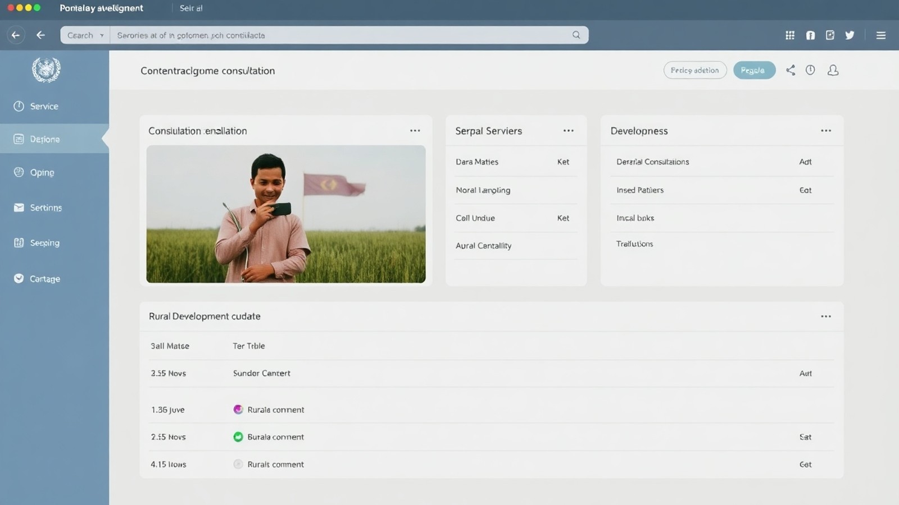Image resolution: width=899 pixels, height=505 pixels.
Task: Open Serpal Serviers card options menu
Action: [569, 130]
